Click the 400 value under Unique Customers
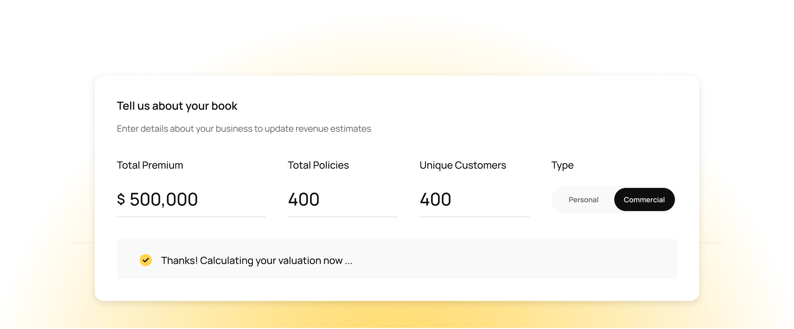This screenshot has width=794, height=329. [436, 199]
